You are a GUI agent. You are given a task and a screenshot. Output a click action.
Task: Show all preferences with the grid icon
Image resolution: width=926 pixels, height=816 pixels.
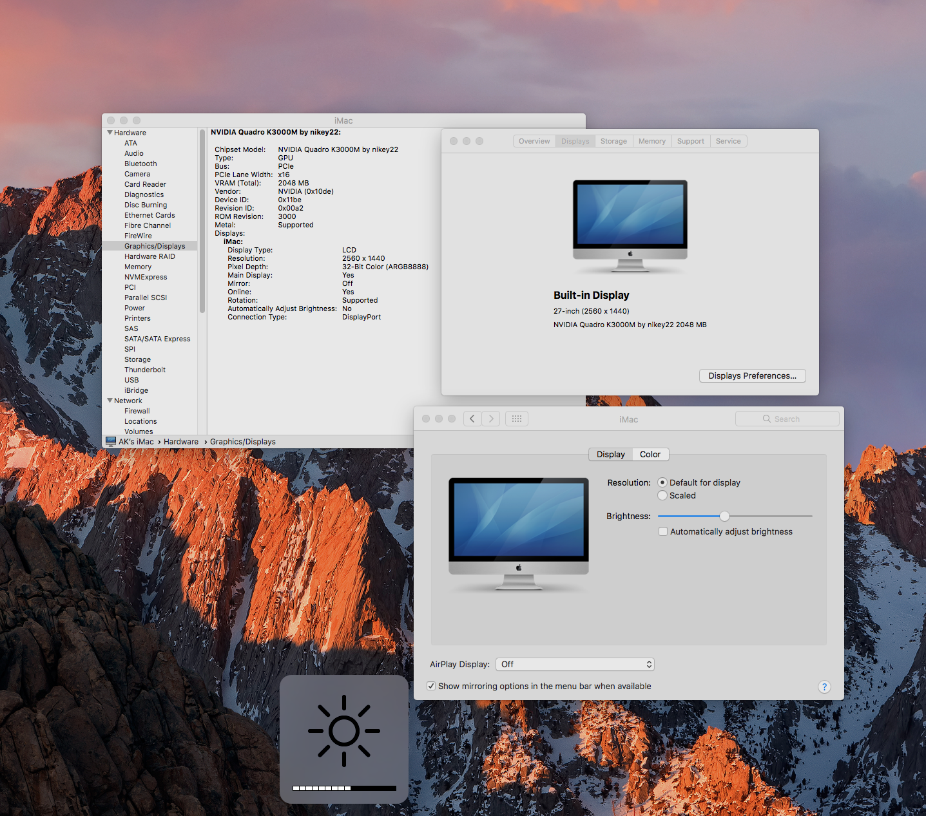(517, 419)
